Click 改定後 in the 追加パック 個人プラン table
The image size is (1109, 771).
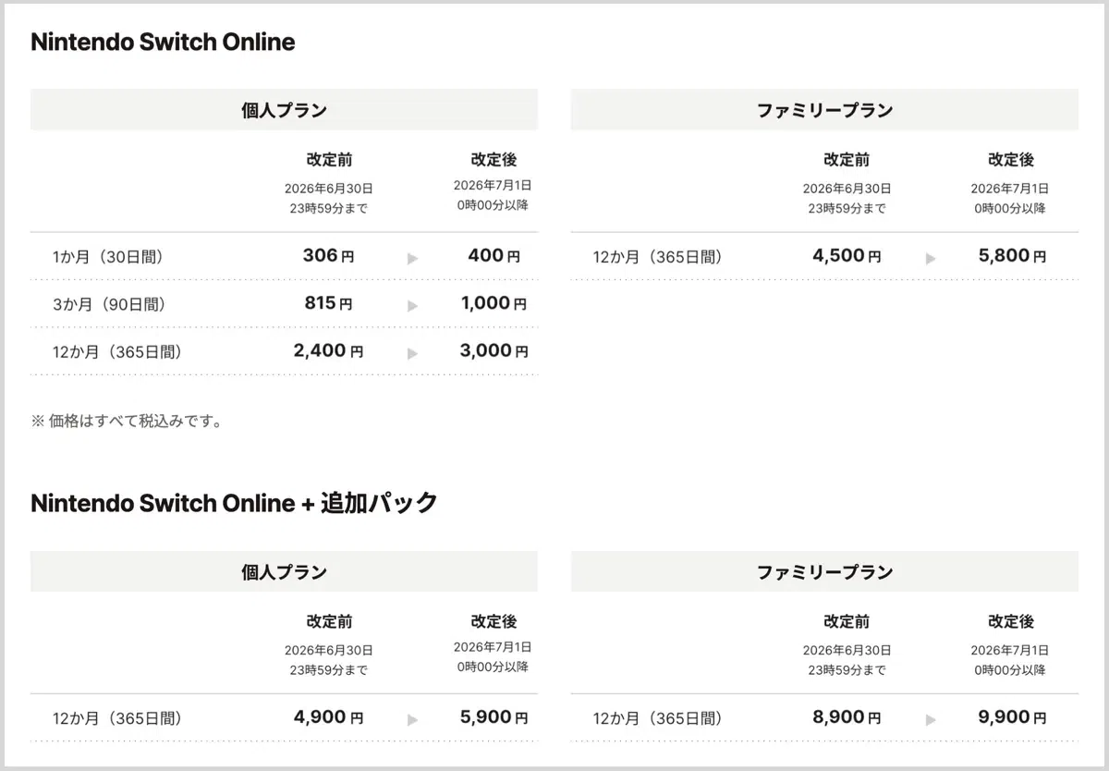(x=494, y=621)
